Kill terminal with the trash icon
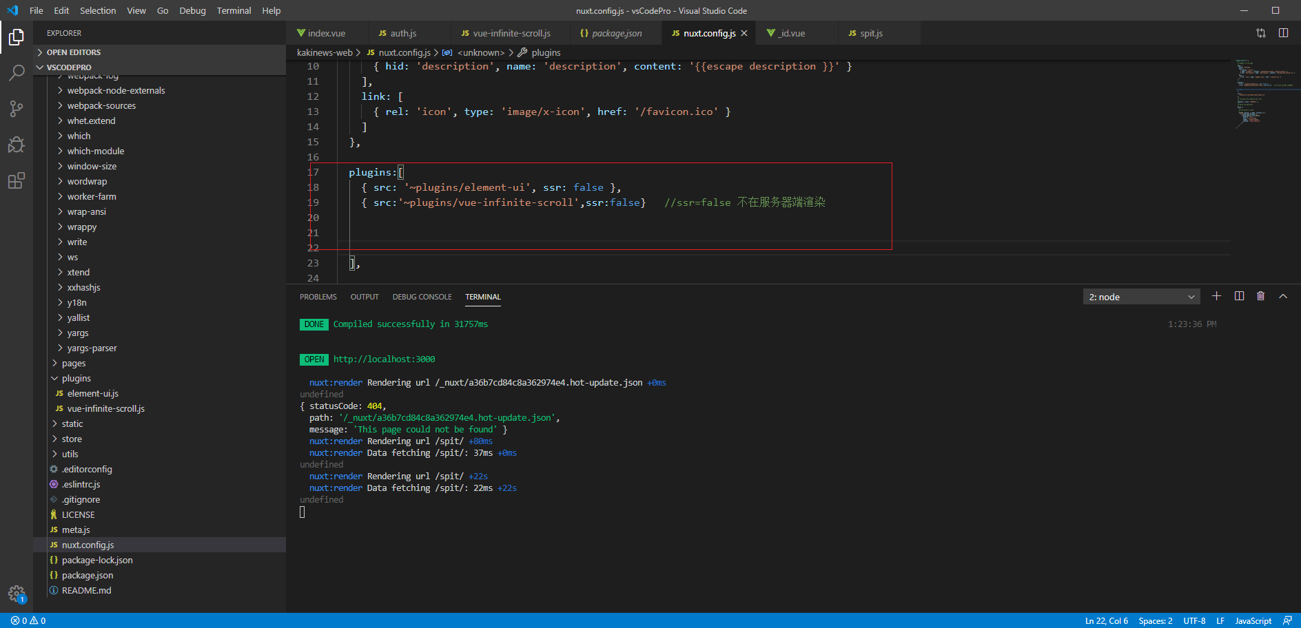This screenshot has width=1301, height=628. pos(1260,296)
